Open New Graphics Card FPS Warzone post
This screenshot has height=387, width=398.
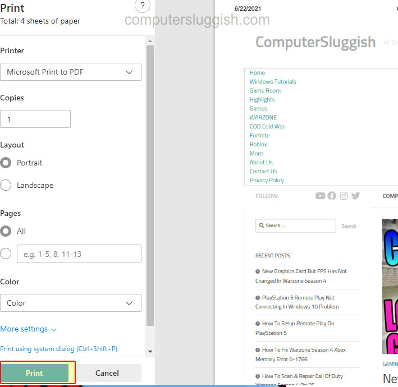pyautogui.click(x=301, y=276)
